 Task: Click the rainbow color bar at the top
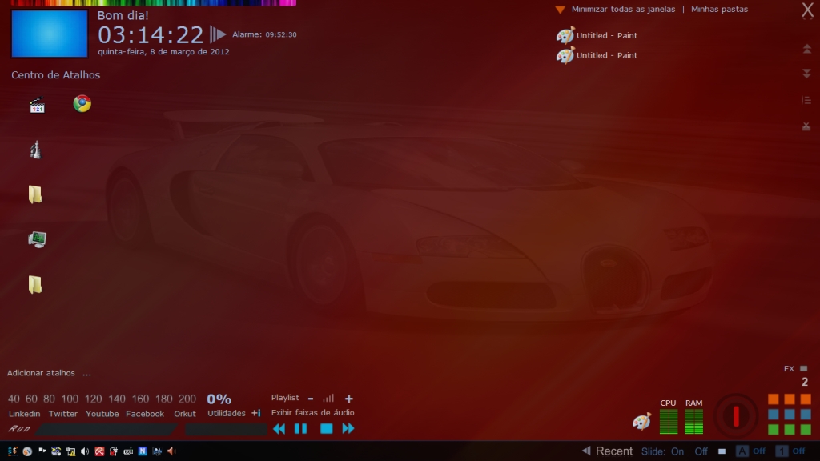pyautogui.click(x=153, y=2)
